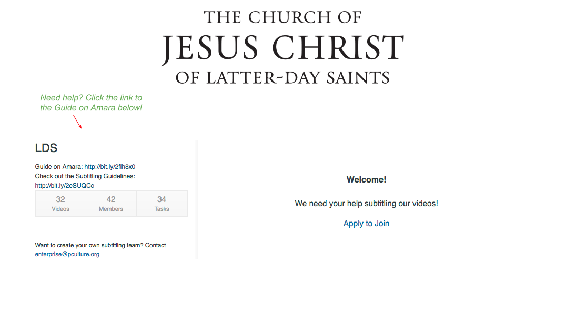View the 34 Tasks stat
This screenshot has width=565, height=313.
click(162, 204)
